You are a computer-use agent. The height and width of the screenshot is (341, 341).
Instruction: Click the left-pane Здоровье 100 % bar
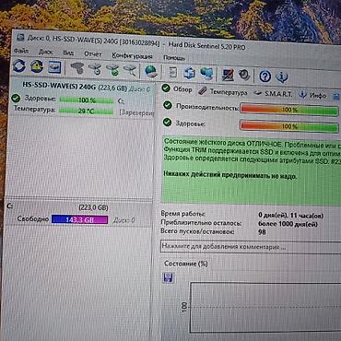pos(87,100)
